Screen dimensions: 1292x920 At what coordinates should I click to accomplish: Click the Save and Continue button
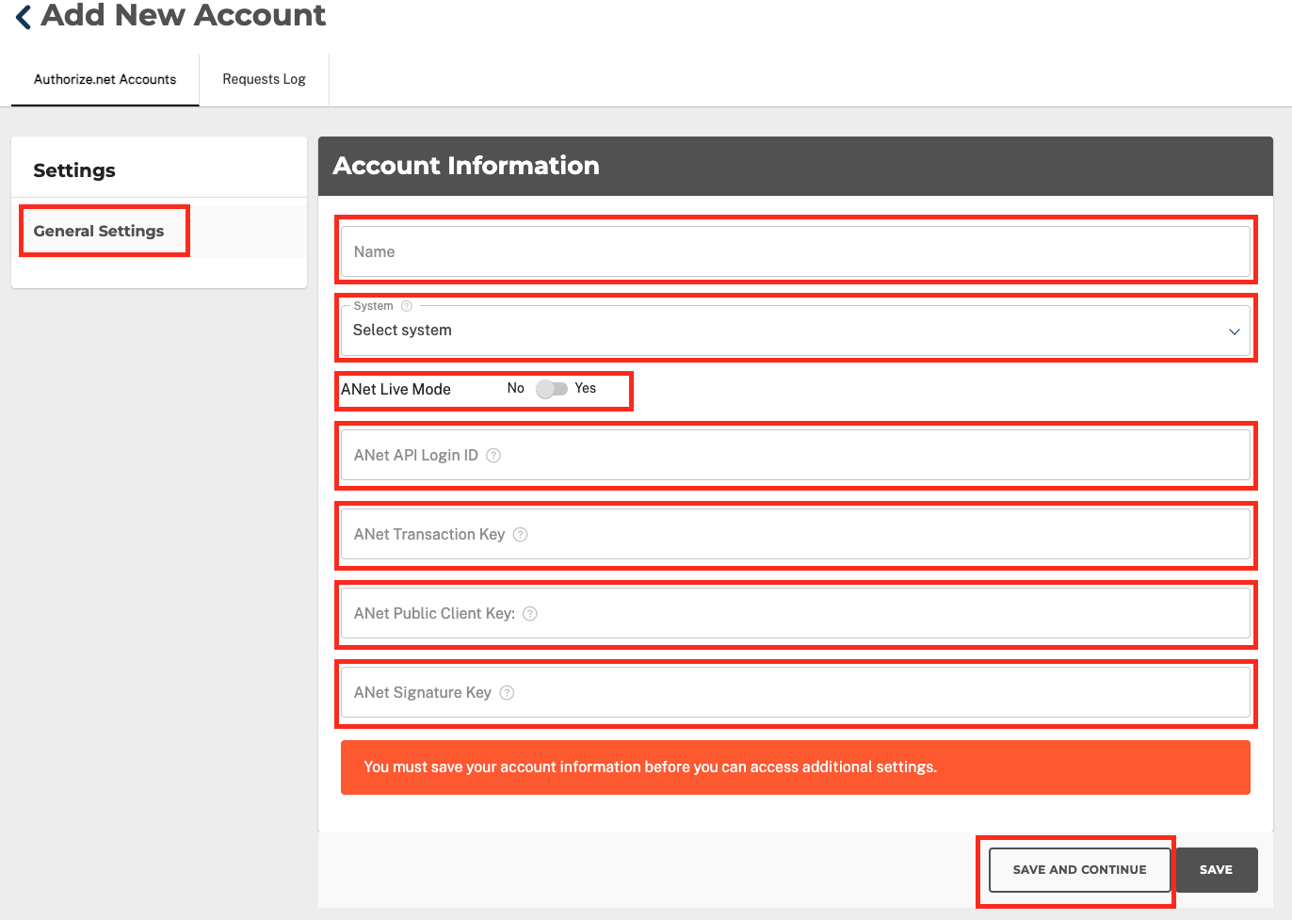1079,870
